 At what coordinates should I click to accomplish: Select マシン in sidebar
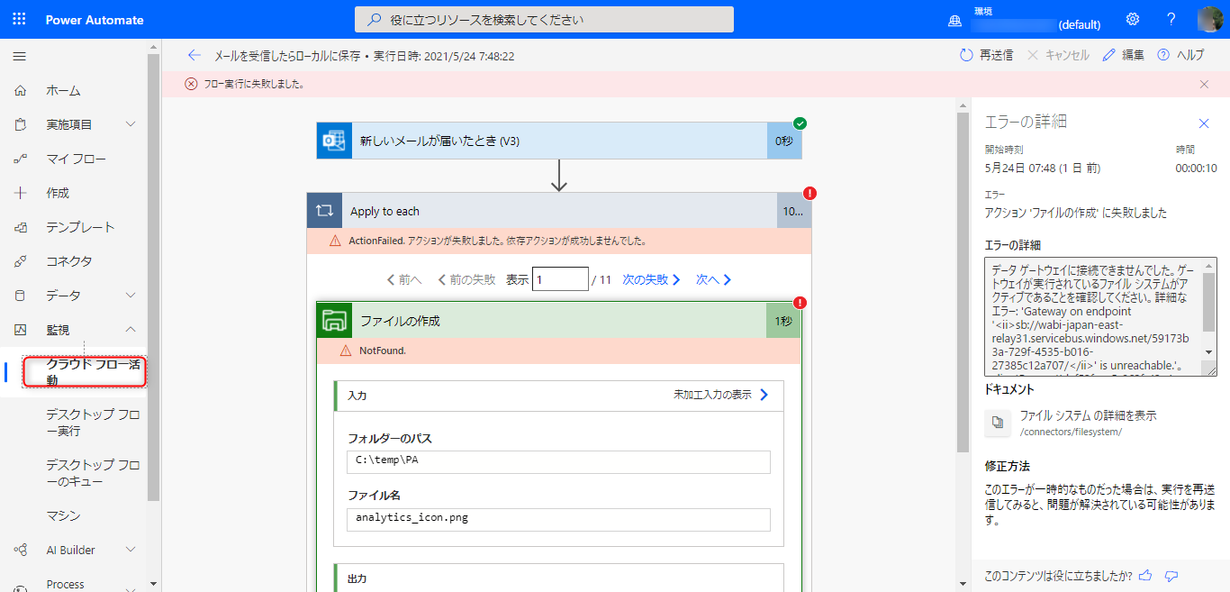(63, 515)
